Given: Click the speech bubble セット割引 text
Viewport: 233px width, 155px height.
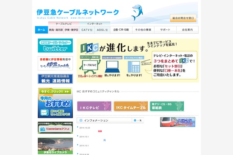Looking at the screenshot, I should click(x=173, y=66).
